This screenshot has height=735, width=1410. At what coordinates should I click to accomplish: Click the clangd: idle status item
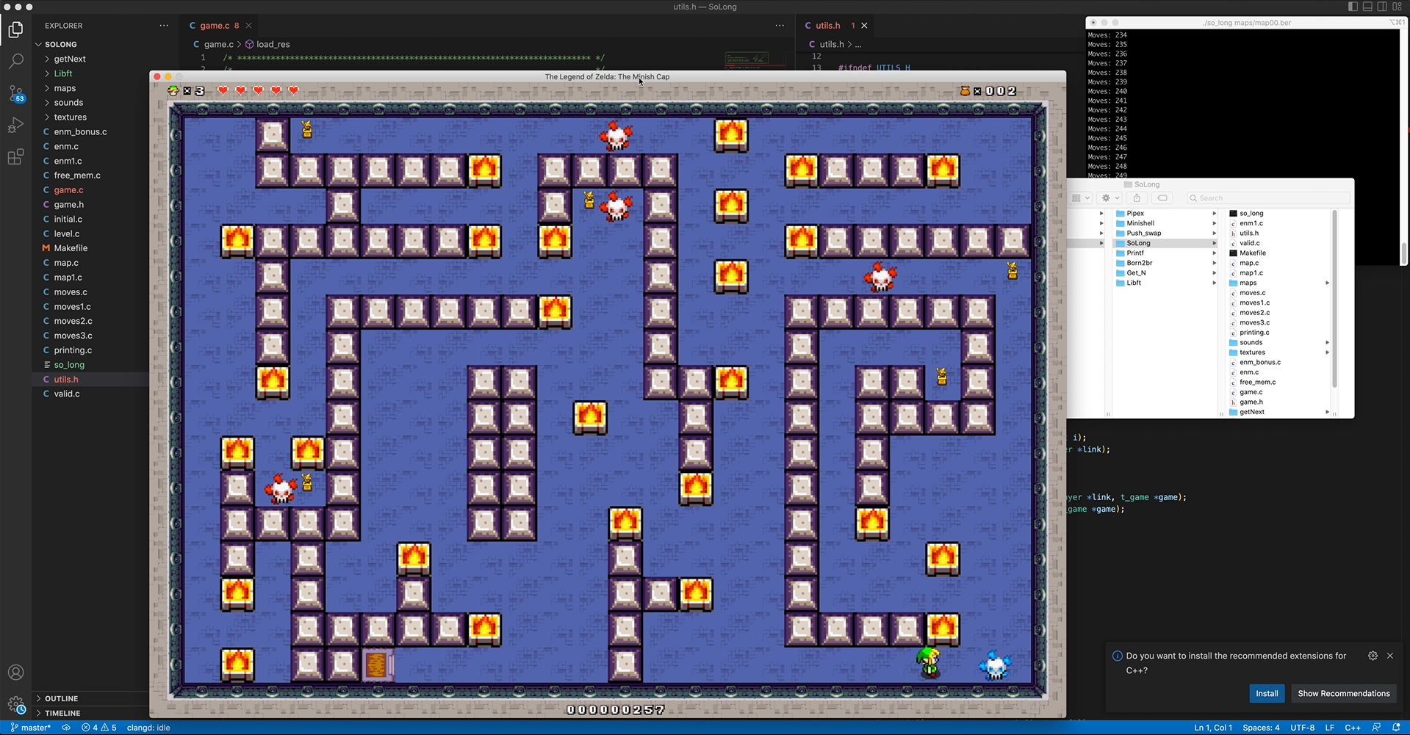tap(148, 728)
